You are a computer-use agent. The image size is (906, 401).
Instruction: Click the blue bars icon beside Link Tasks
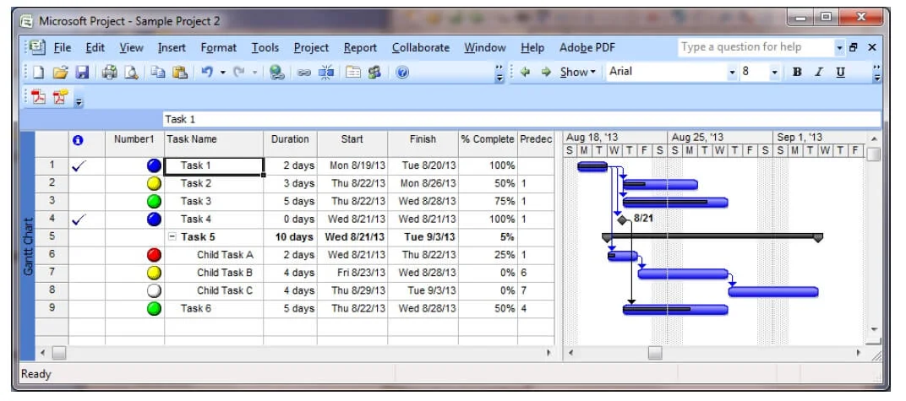326,73
